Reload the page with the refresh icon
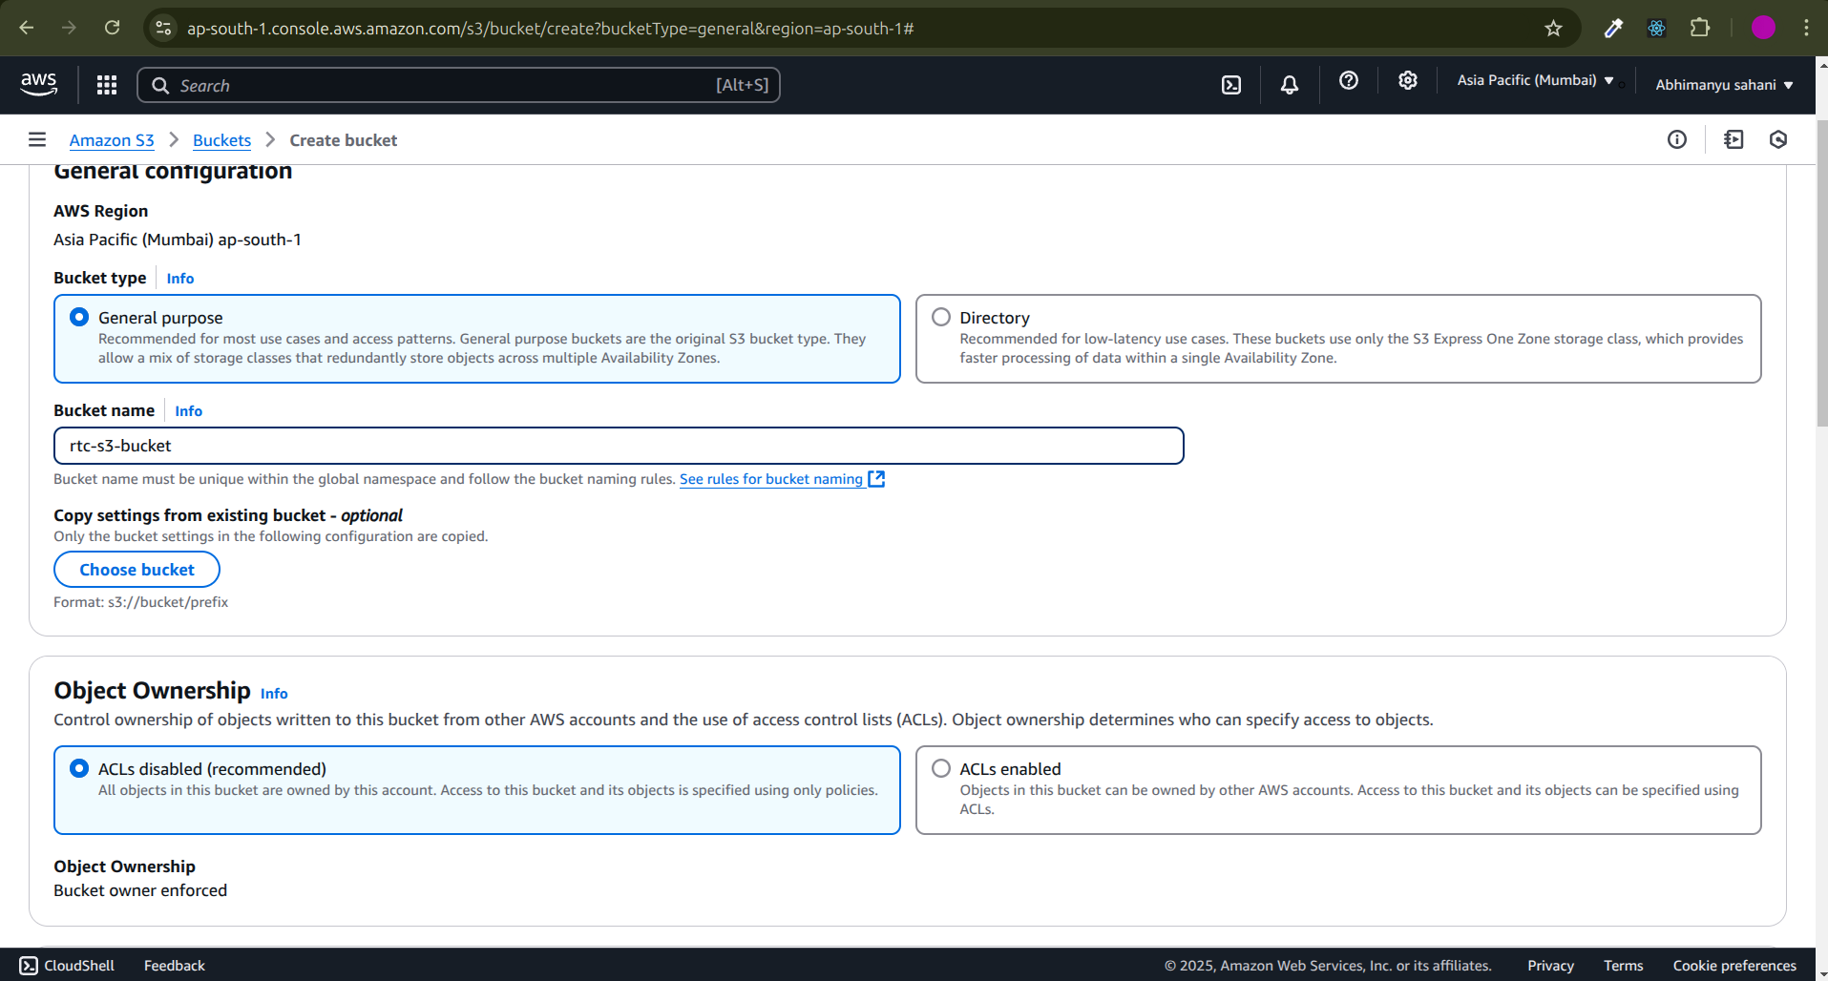Image resolution: width=1828 pixels, height=981 pixels. point(112,28)
